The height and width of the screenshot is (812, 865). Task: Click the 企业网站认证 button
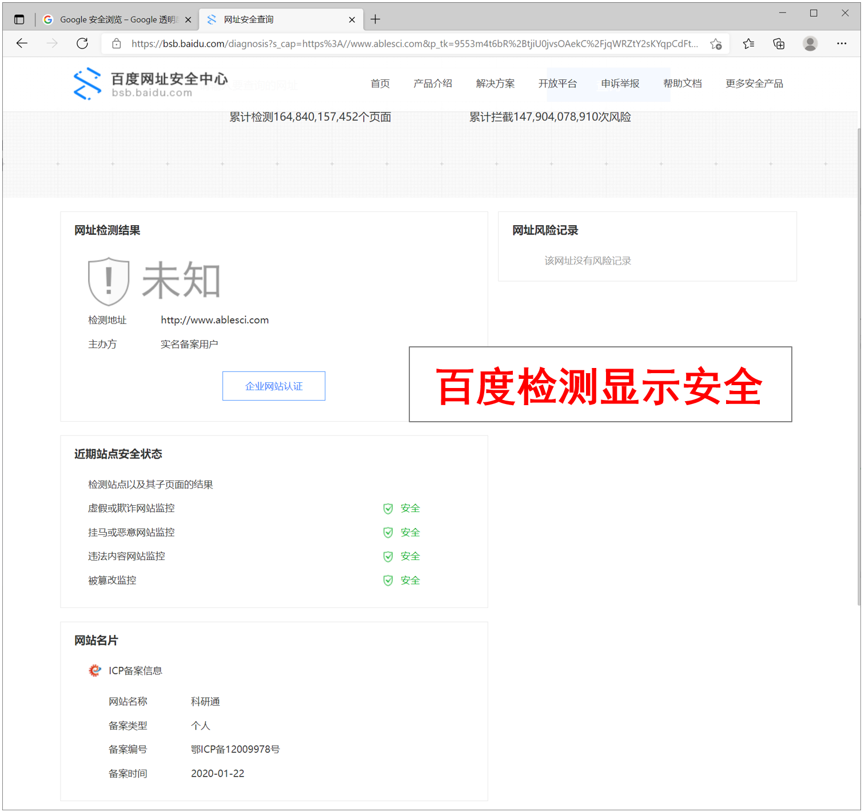[x=274, y=386]
